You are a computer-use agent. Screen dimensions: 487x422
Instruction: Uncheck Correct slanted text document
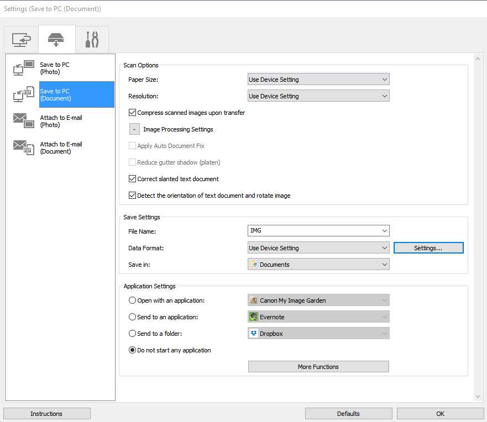point(132,179)
